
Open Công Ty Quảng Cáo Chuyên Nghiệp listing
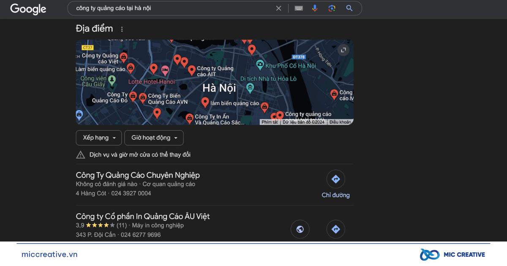tap(138, 175)
